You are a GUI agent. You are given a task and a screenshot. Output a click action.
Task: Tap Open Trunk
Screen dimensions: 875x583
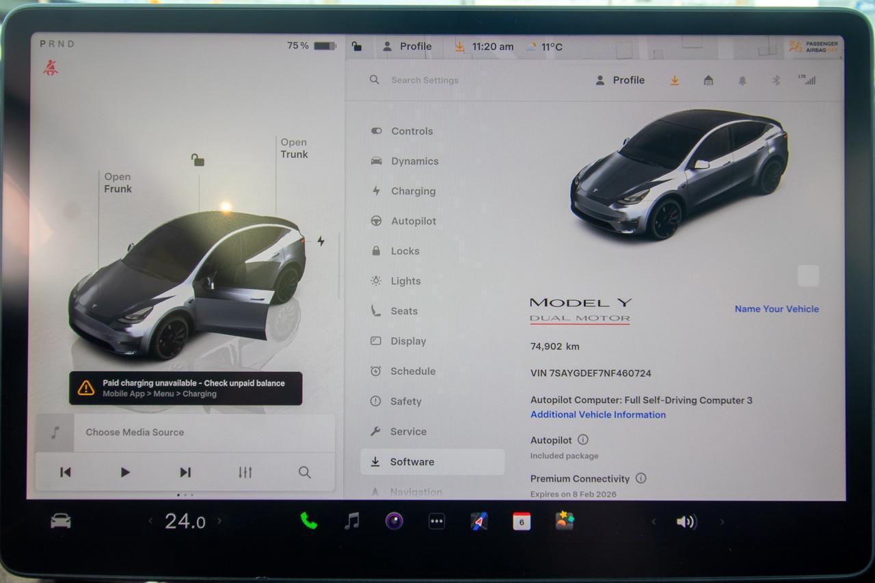(294, 148)
